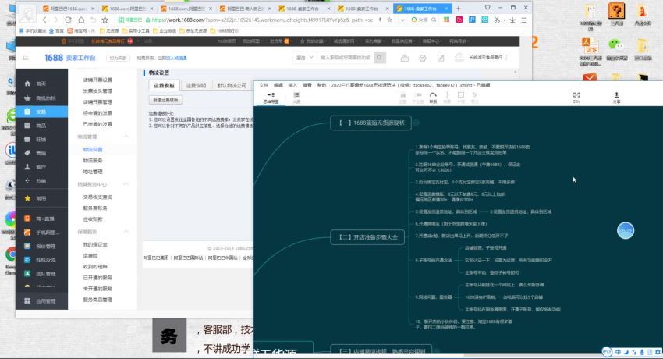Open 营销 in the dark sidebar
The width and height of the screenshot is (663, 359).
point(41,153)
